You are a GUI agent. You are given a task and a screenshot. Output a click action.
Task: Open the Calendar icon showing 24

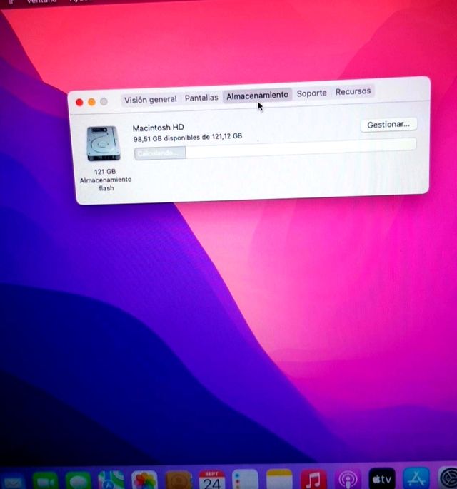212,480
